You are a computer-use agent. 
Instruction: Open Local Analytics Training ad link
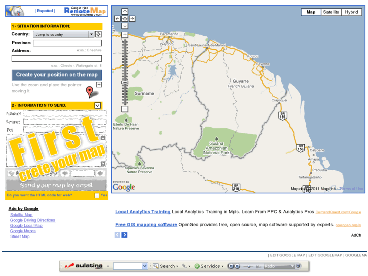(143, 212)
